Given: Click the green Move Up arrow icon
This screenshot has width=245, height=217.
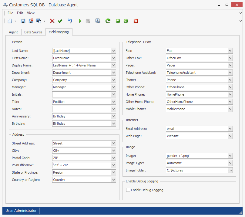Looking at the screenshot, I should [x=118, y=21].
